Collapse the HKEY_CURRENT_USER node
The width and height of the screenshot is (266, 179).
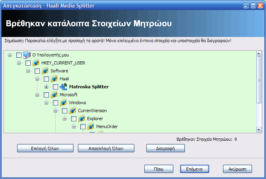19,63
